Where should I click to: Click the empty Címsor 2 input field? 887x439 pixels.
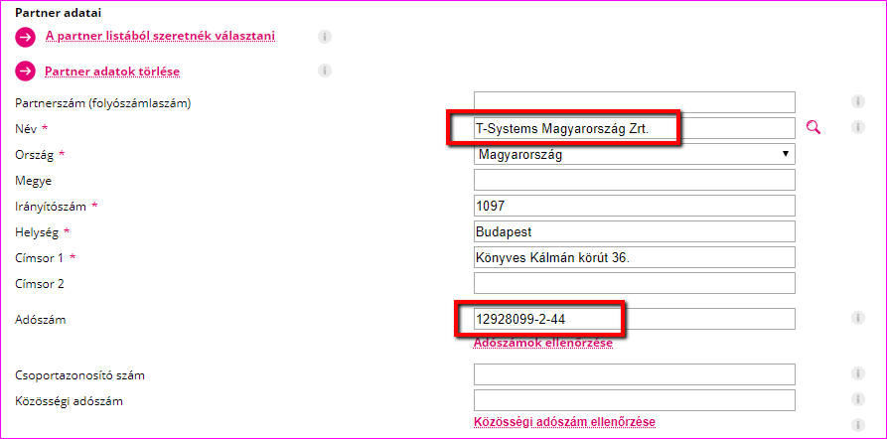[x=634, y=283]
